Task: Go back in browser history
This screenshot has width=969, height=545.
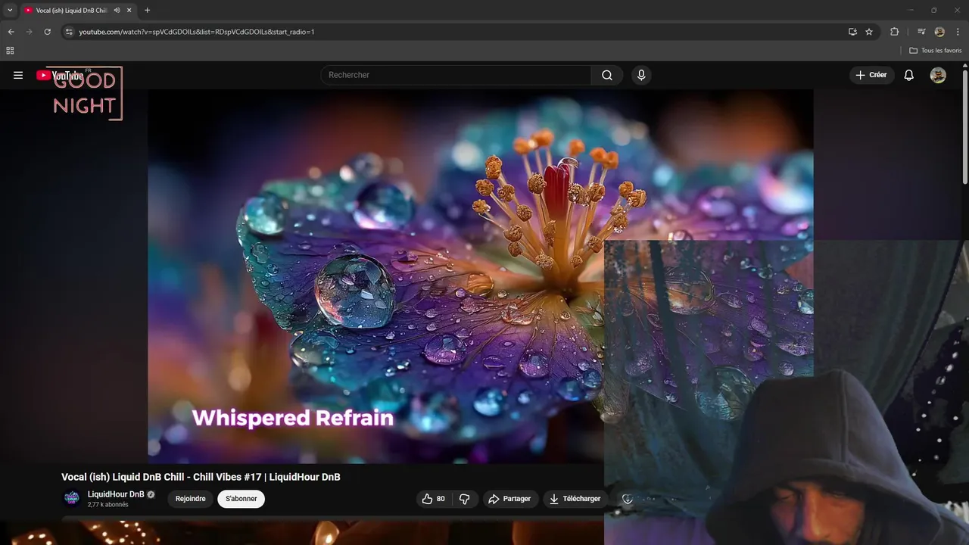Action: [11, 32]
